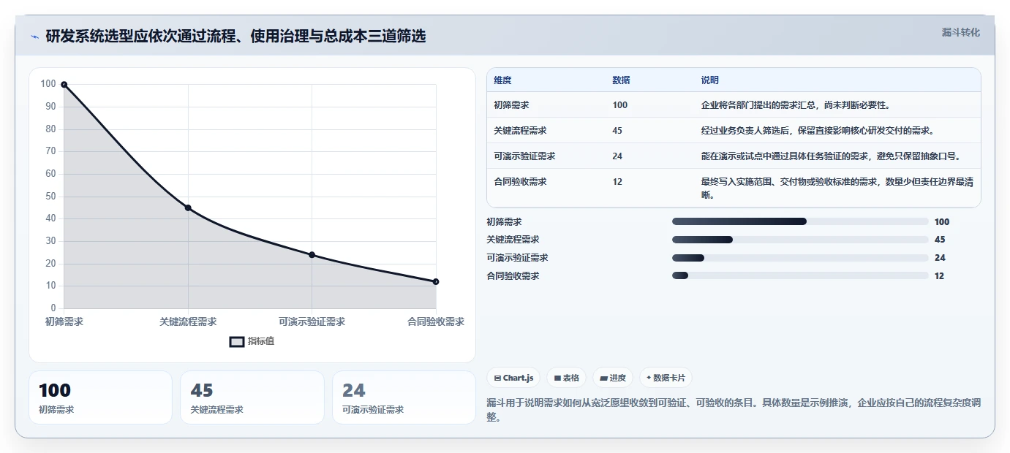Click the 数据卡片 tag
Image resolution: width=1010 pixels, height=453 pixels.
pyautogui.click(x=666, y=378)
